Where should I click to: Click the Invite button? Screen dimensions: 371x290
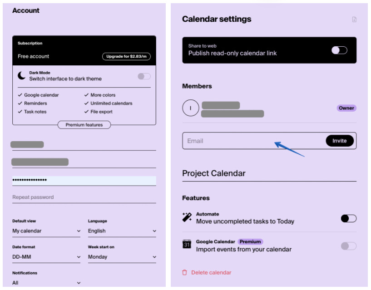pos(339,141)
